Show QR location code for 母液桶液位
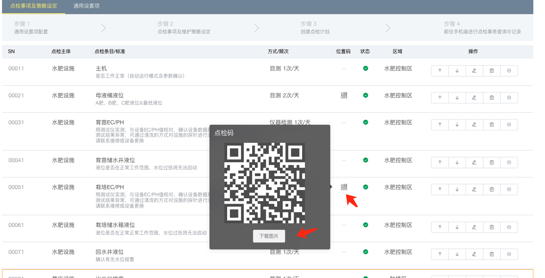The image size is (545, 278). click(344, 95)
